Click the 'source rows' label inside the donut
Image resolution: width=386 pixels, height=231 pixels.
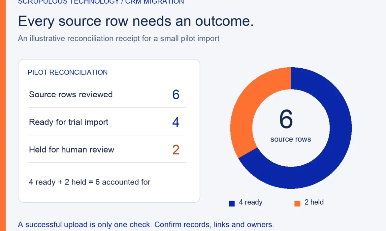click(291, 139)
